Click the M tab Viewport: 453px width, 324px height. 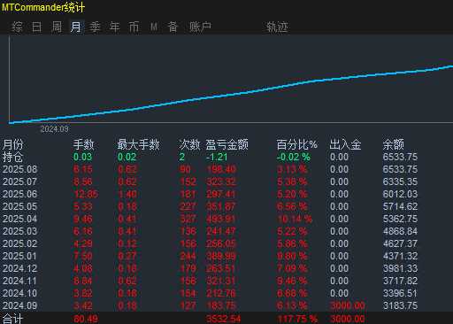[x=154, y=27]
